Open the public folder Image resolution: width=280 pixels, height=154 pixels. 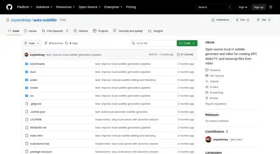point(34,80)
